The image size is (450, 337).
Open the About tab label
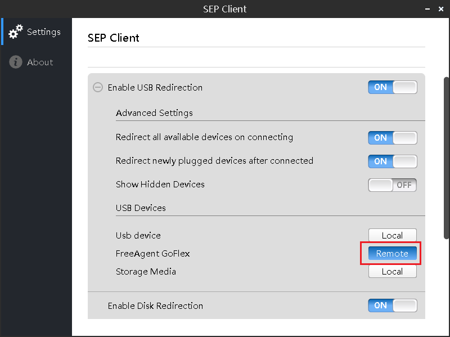pyautogui.click(x=40, y=62)
